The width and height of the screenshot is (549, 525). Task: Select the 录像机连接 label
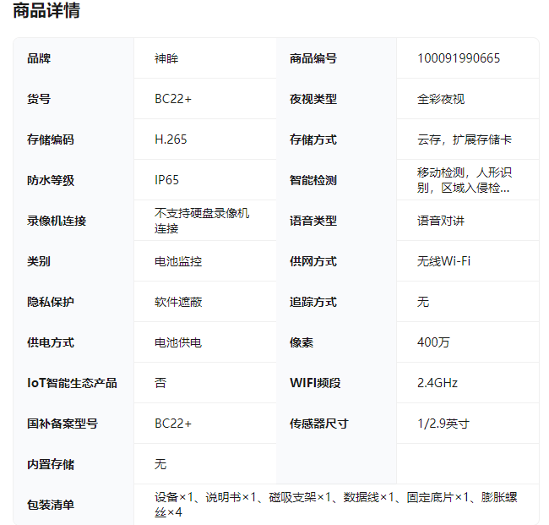pos(57,221)
